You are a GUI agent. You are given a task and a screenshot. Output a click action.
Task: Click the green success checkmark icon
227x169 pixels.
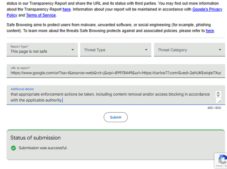(14, 148)
